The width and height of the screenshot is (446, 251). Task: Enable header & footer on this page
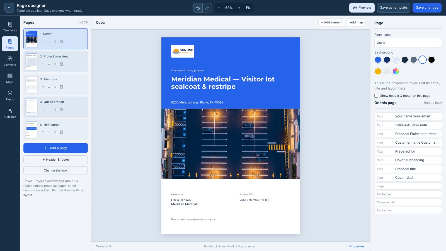tap(376, 96)
